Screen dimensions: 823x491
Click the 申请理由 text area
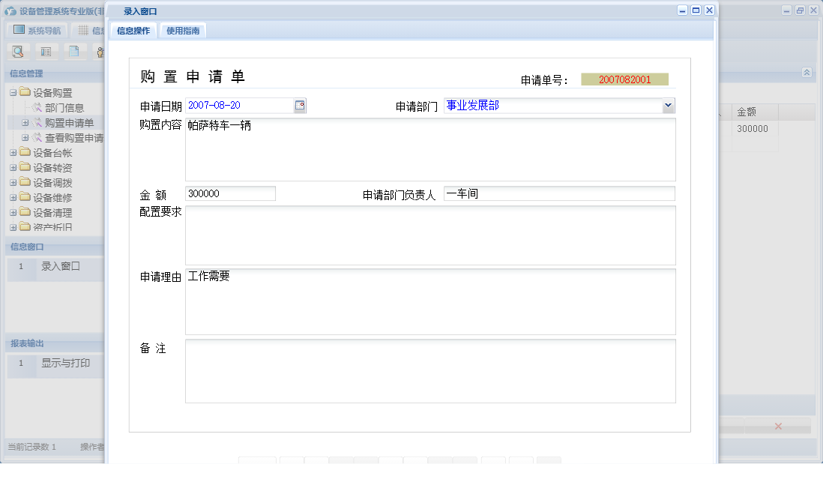pos(430,302)
